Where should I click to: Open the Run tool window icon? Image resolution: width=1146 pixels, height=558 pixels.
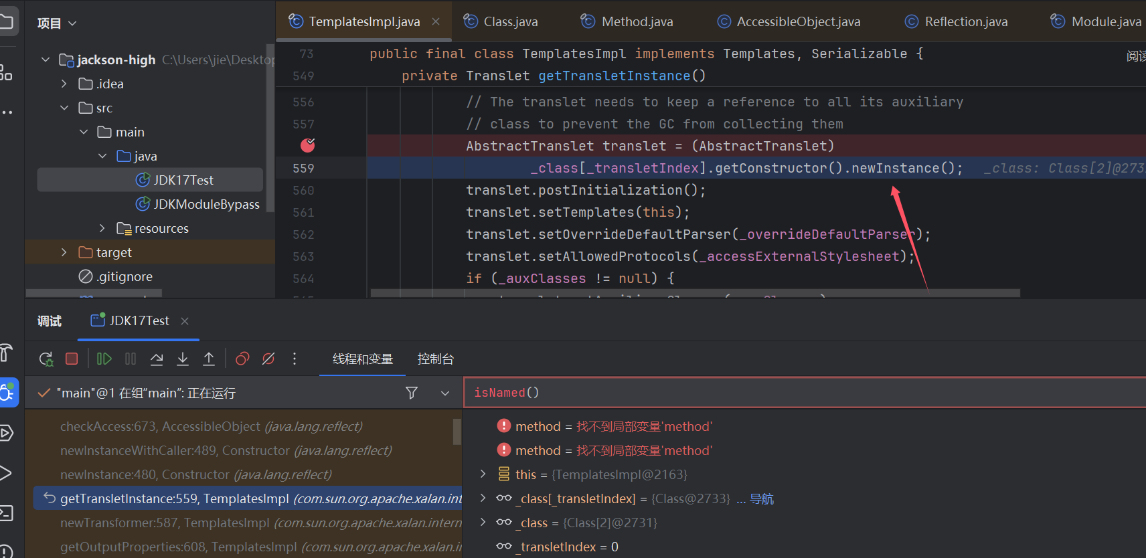(6, 473)
